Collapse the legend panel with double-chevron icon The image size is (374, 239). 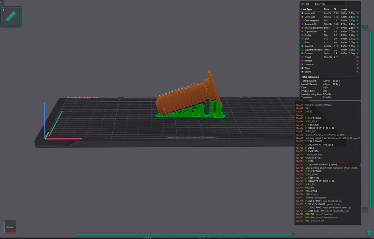(302, 4)
